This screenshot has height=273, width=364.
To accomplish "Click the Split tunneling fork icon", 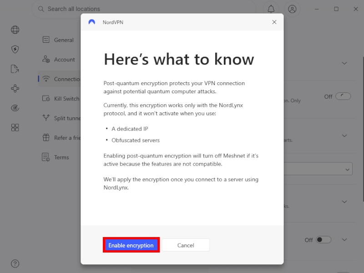I will coord(46,118).
